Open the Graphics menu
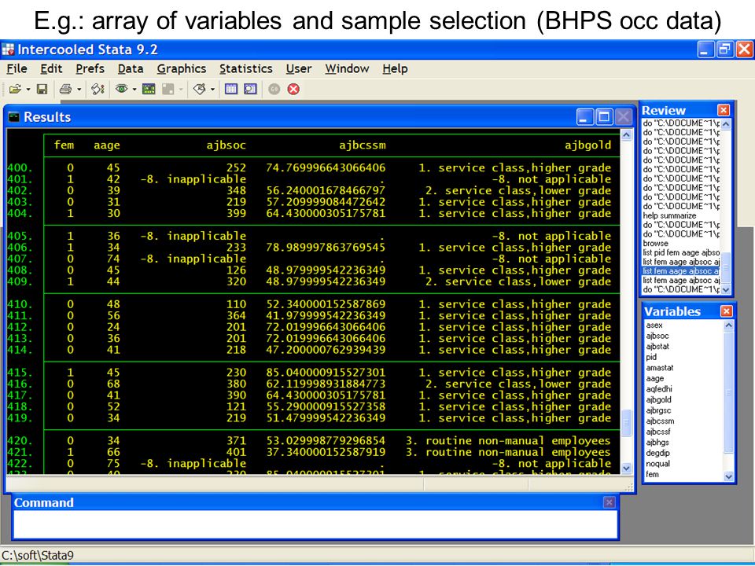 tap(182, 69)
